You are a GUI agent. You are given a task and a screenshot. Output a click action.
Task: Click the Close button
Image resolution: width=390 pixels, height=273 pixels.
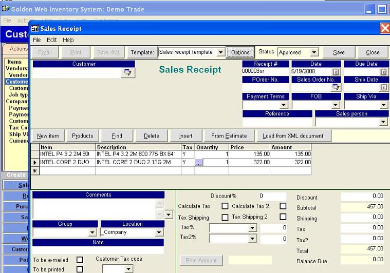pyautogui.click(x=373, y=52)
